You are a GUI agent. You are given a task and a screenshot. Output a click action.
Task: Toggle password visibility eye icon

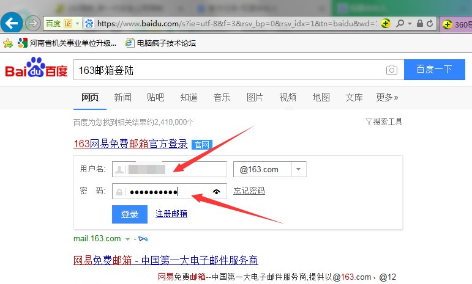click(216, 192)
